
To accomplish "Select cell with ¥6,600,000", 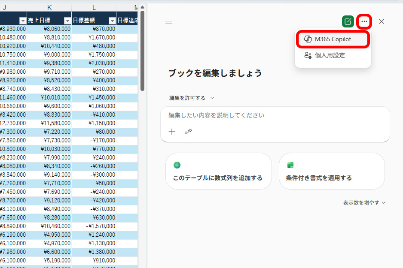I will [49, 252].
